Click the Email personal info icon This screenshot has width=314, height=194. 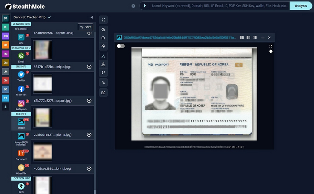[x=21, y=56]
